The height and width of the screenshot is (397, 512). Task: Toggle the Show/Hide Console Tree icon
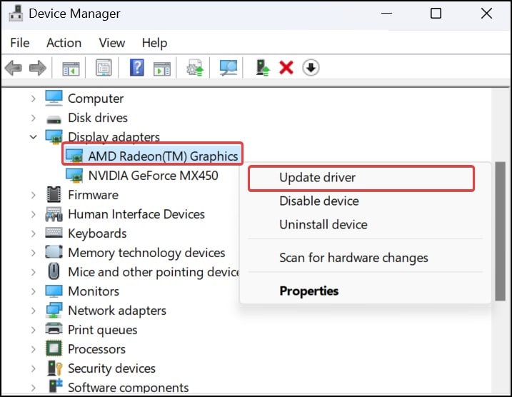pos(71,68)
